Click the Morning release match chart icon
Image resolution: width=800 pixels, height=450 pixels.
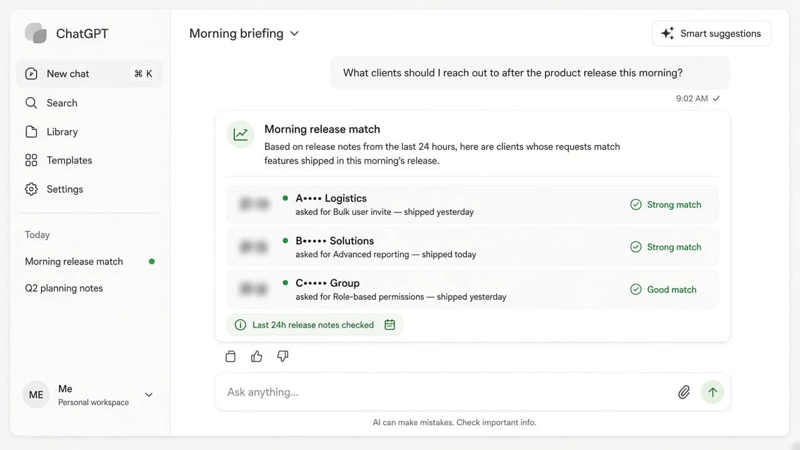click(x=241, y=134)
